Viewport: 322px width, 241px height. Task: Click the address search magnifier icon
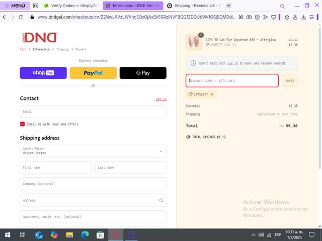point(161,200)
